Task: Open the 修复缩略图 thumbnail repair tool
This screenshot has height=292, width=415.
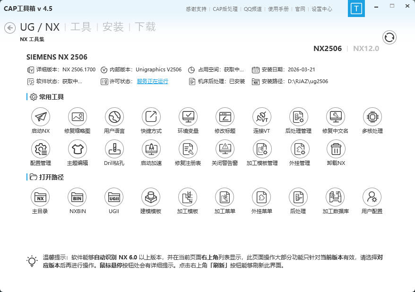Action: [x=78, y=117]
